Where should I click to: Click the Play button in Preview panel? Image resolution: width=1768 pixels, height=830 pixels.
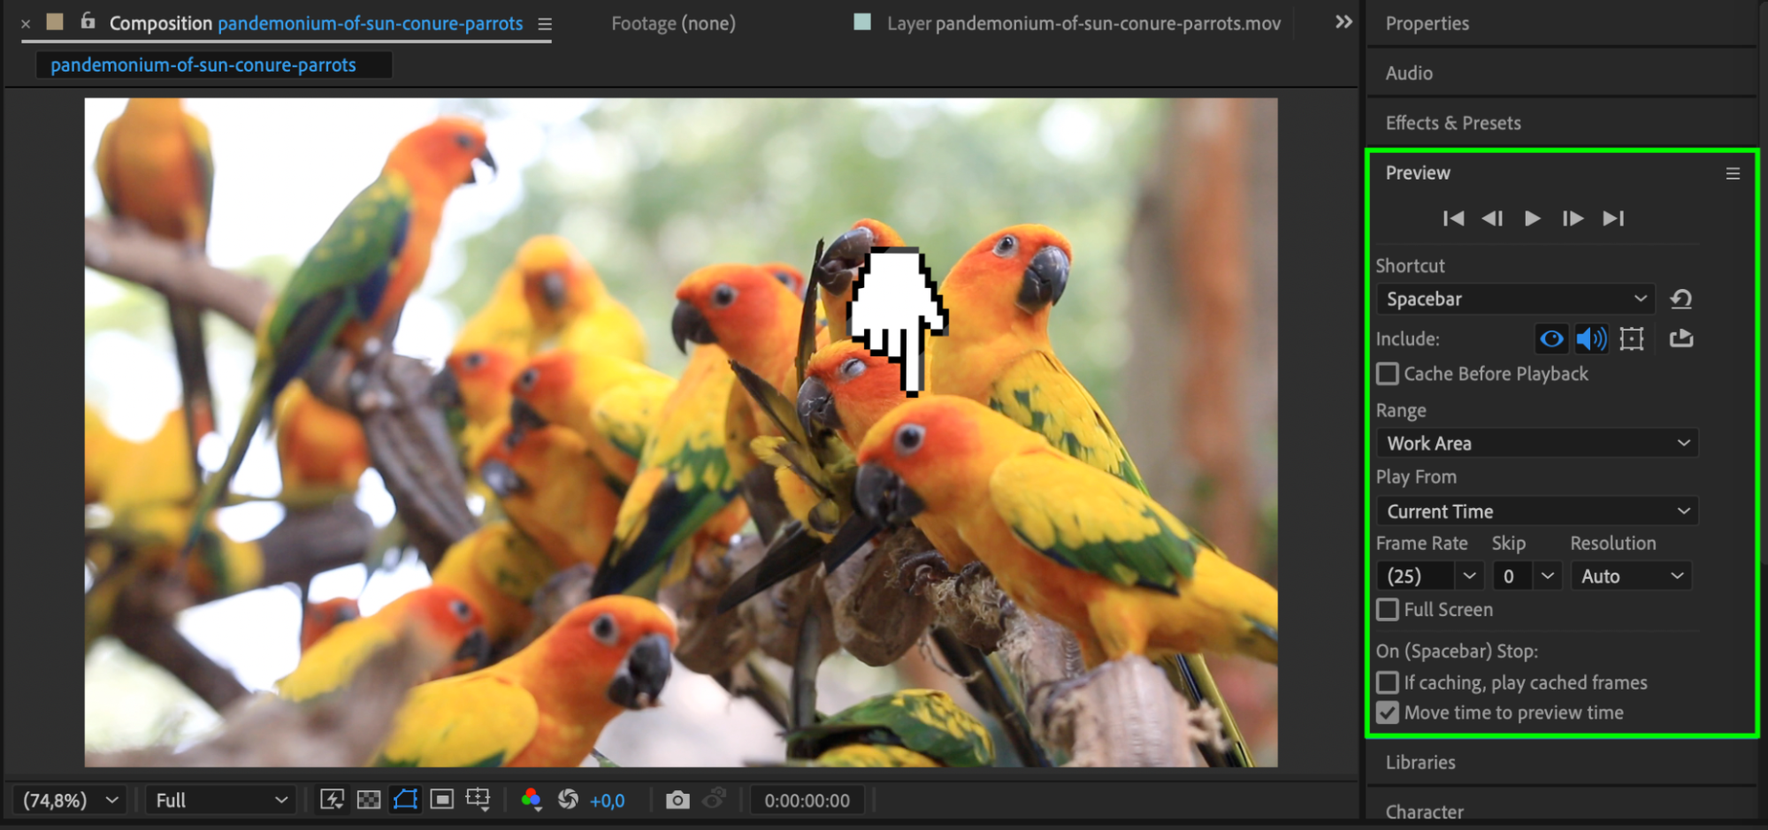click(1532, 218)
